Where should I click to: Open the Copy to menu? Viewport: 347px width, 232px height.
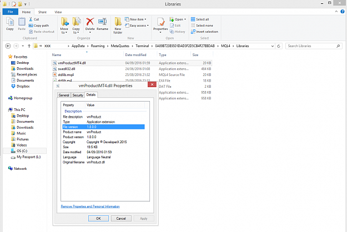pos(76,26)
